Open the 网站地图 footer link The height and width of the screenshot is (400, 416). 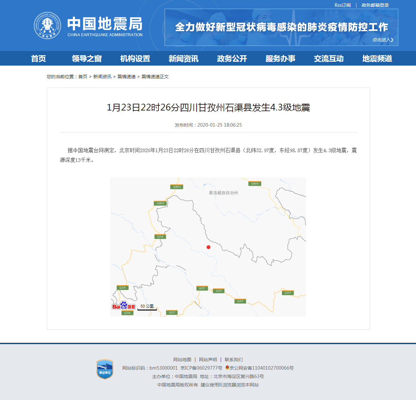(182, 360)
